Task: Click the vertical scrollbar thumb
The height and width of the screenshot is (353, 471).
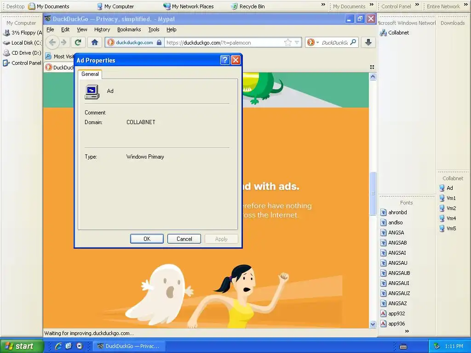Action: click(x=373, y=194)
